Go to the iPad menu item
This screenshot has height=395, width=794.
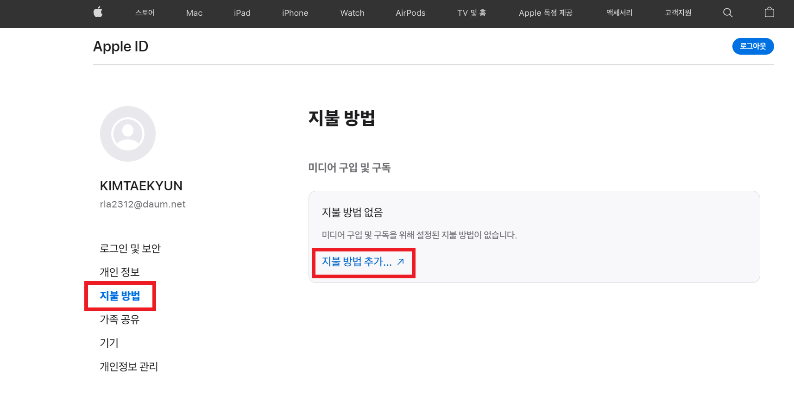(242, 13)
